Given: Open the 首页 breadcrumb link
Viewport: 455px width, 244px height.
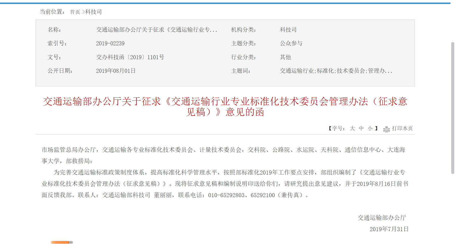Looking at the screenshot, I should (75, 12).
